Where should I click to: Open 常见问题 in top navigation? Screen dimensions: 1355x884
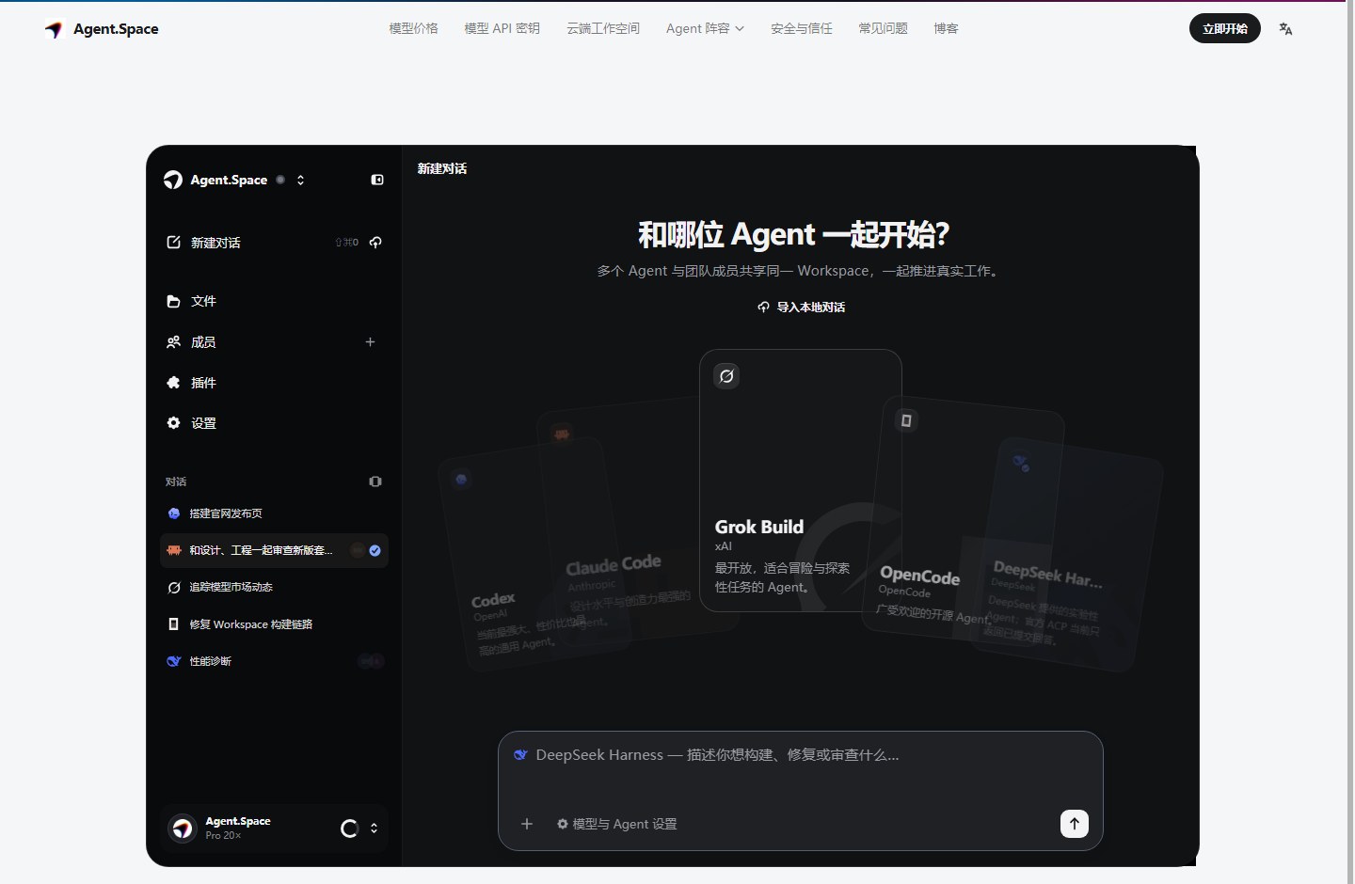pyautogui.click(x=883, y=29)
